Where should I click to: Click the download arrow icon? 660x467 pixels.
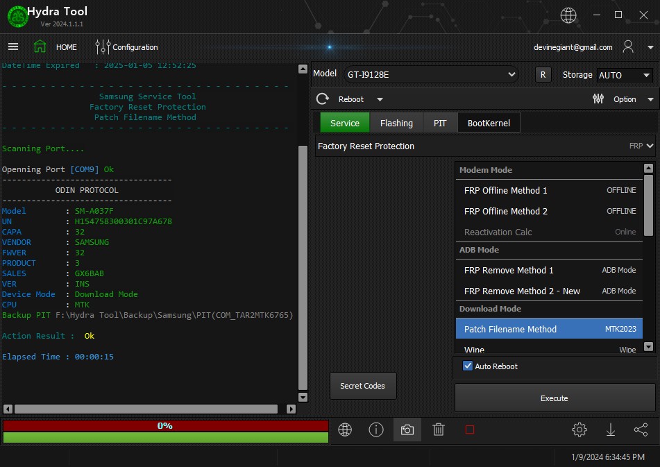(x=610, y=430)
